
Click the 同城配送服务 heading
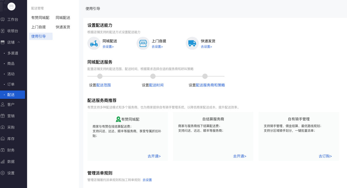pyautogui.click(x=100, y=62)
